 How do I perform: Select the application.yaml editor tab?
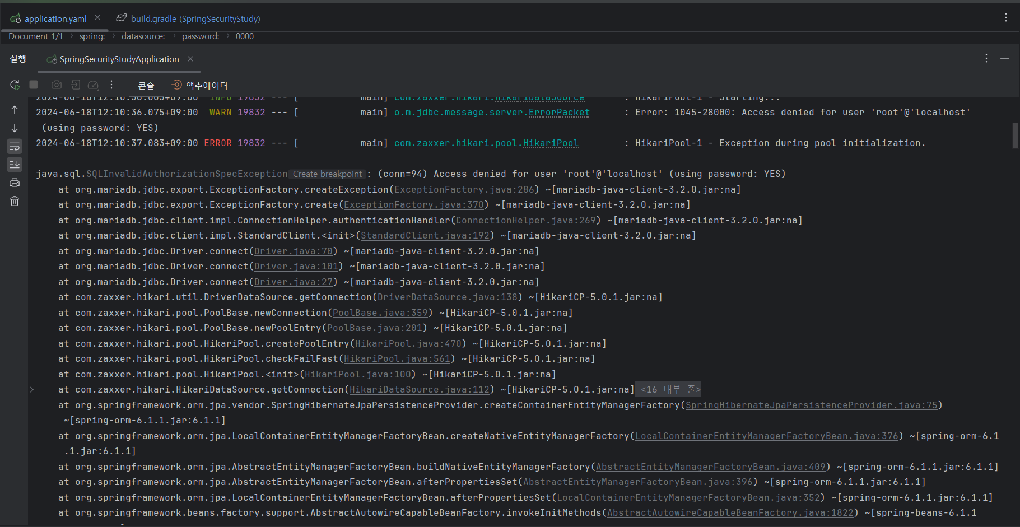click(x=55, y=18)
